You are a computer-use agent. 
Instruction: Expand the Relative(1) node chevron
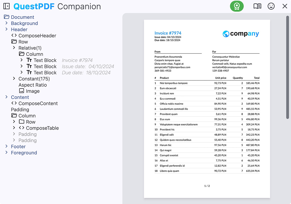pos(14,48)
